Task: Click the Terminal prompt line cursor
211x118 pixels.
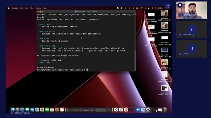Action: point(87,70)
